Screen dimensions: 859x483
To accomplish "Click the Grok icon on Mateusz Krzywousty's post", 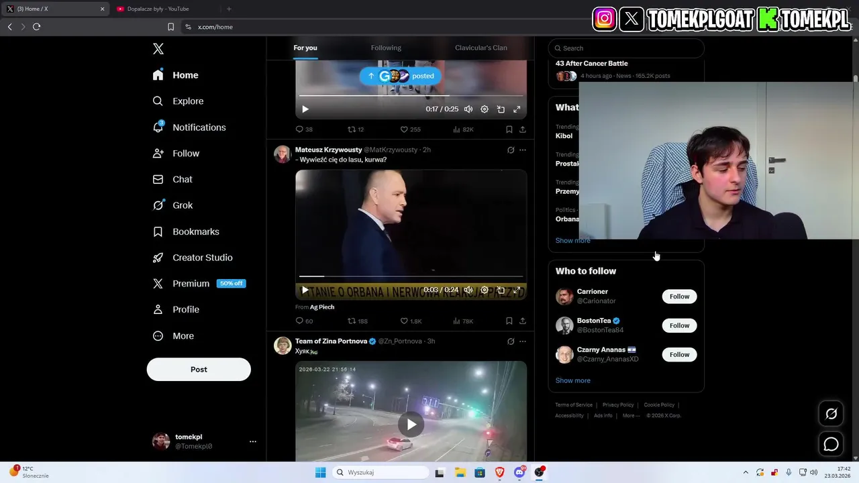I will (511, 150).
